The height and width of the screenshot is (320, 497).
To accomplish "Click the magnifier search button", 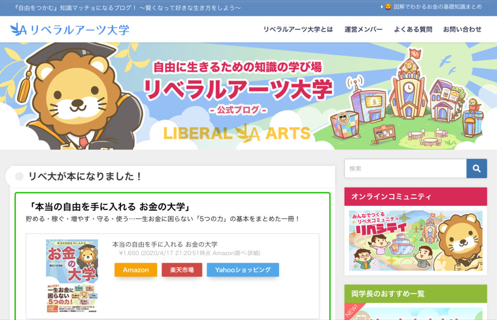I will (477, 168).
